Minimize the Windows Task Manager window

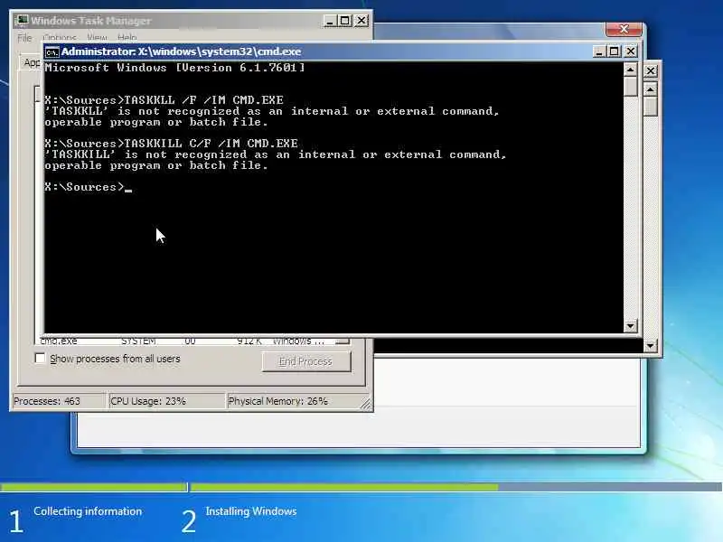[x=329, y=21]
